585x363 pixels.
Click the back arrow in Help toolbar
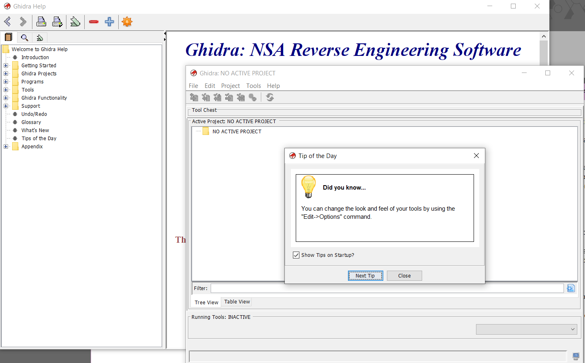(7, 21)
